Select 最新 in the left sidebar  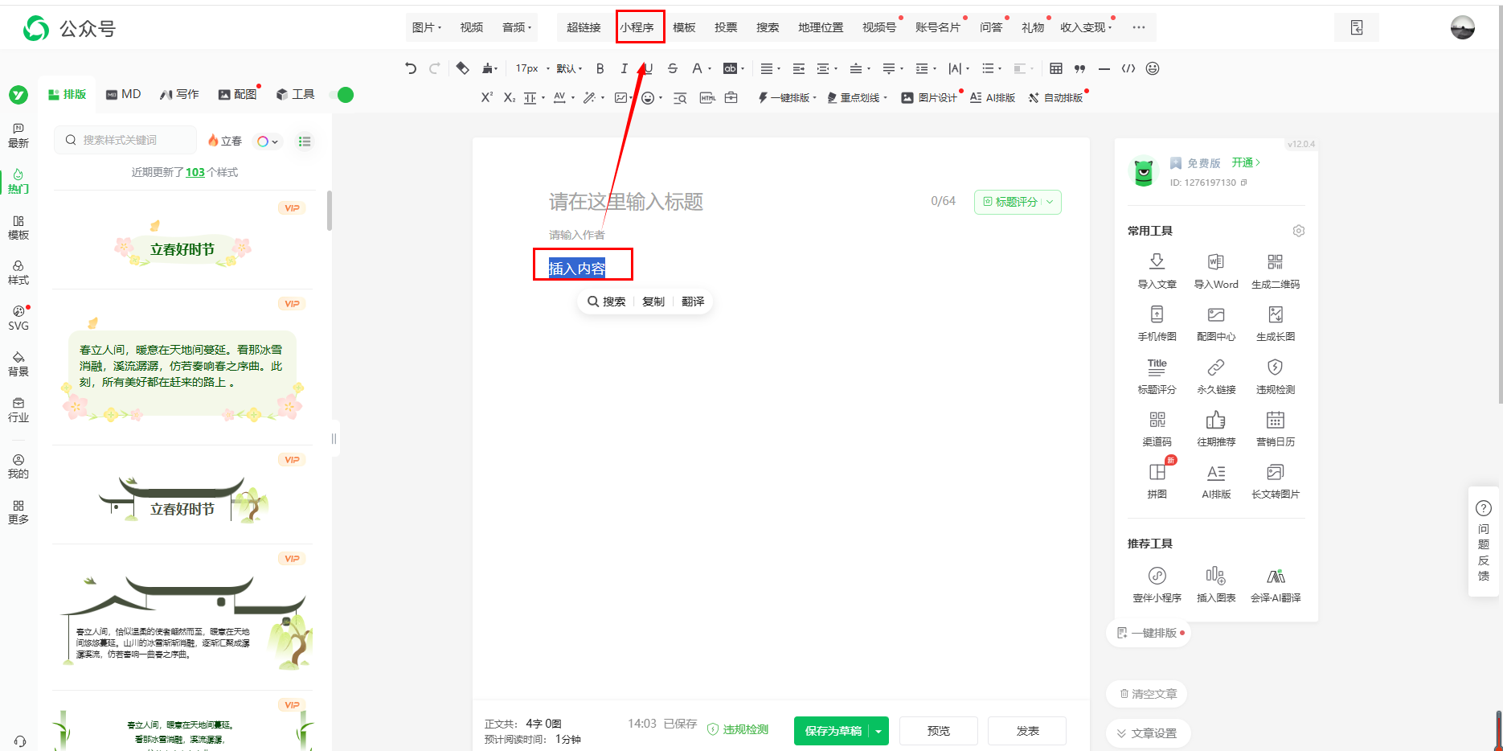(18, 136)
